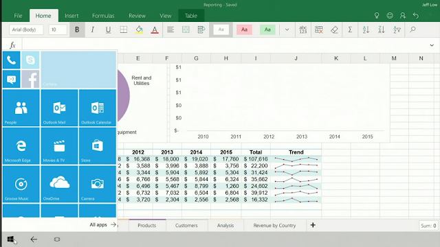Screen dimensions: 440x247
Task: Open Task View on taskbar
Action: (57, 239)
